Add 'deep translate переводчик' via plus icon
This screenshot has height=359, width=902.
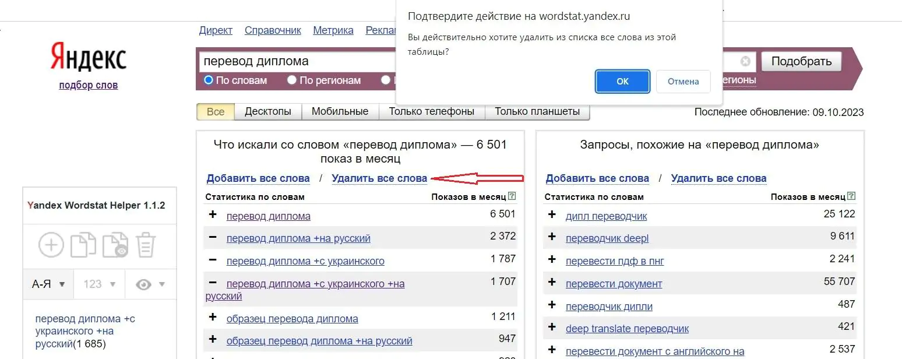(552, 328)
